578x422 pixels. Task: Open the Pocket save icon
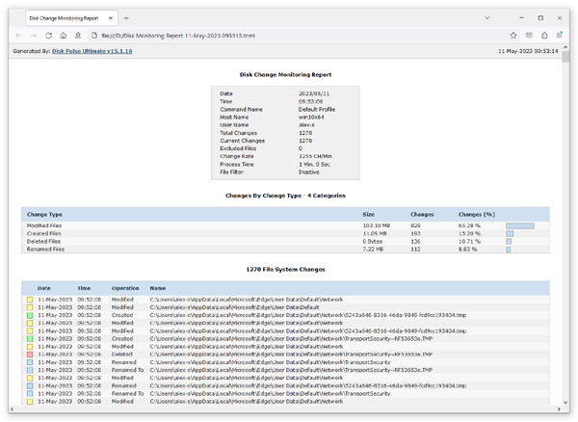pyautogui.click(x=529, y=36)
